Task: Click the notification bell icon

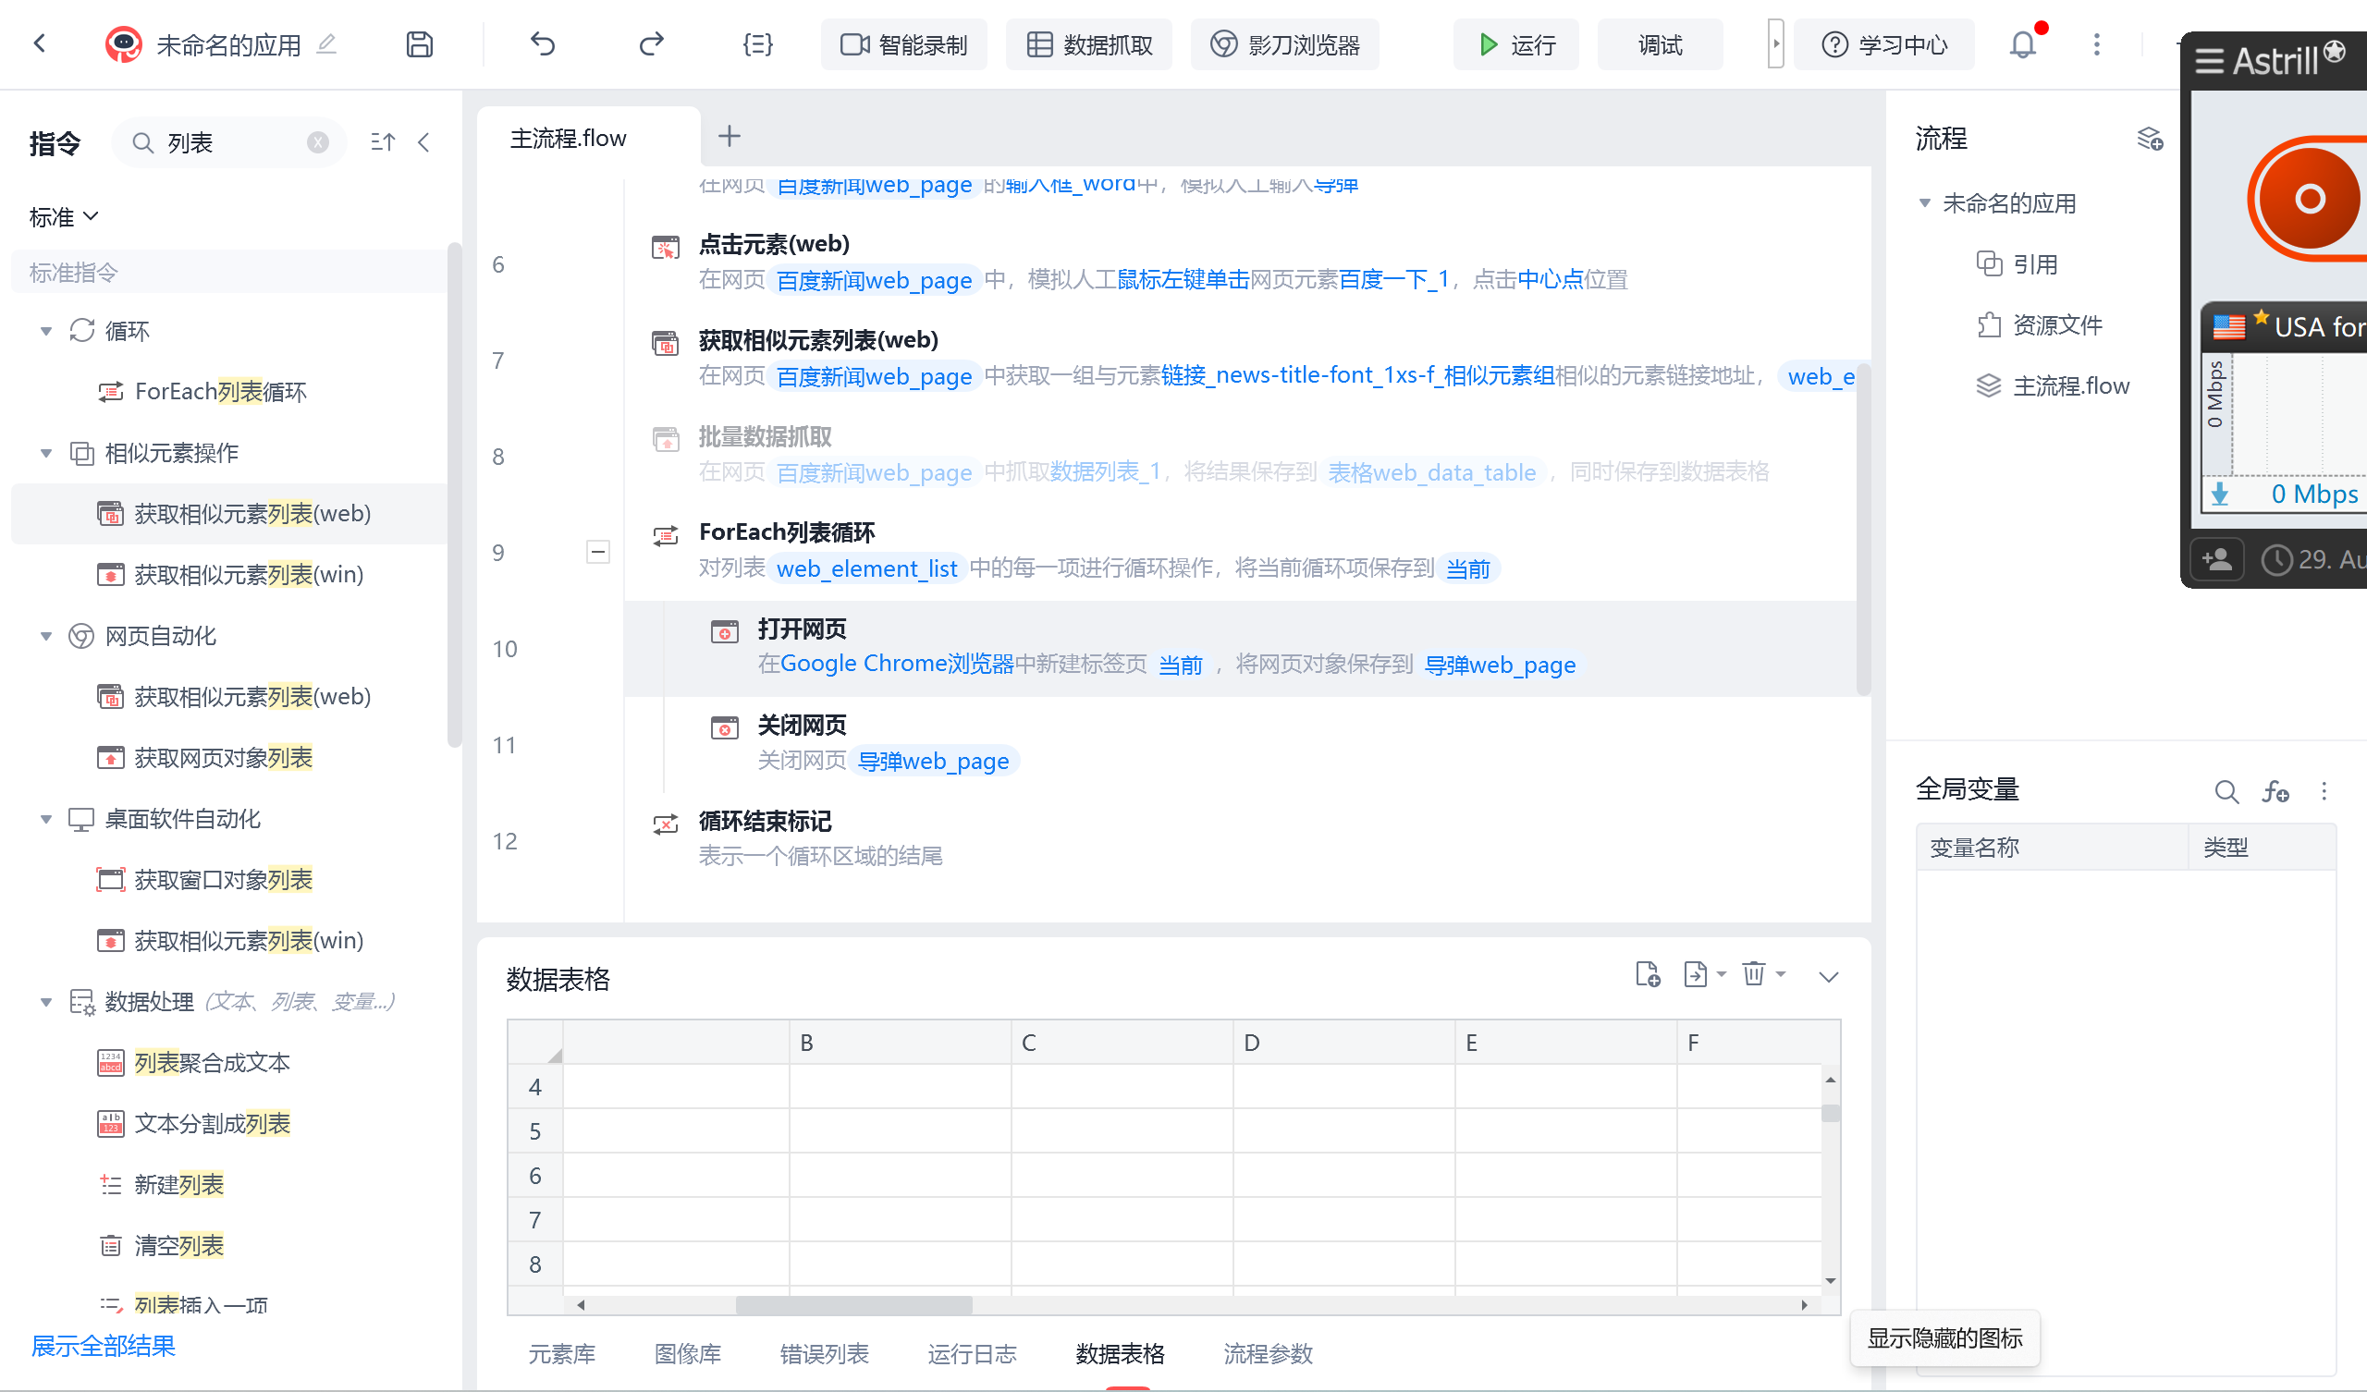Action: (x=2022, y=44)
